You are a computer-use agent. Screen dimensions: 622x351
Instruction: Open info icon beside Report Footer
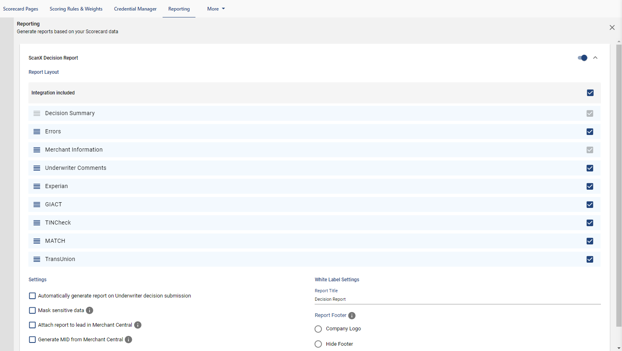coord(352,316)
